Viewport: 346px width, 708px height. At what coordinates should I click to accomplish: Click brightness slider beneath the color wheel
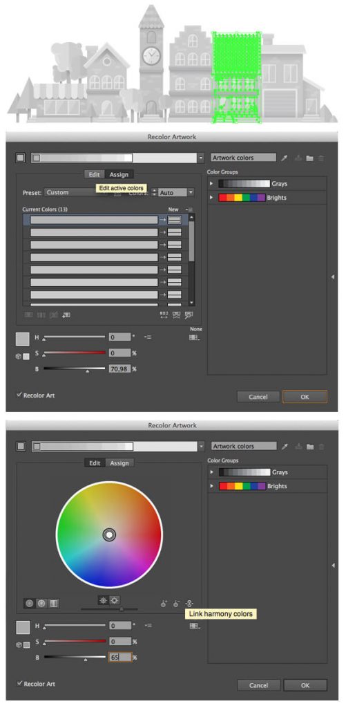tap(109, 610)
